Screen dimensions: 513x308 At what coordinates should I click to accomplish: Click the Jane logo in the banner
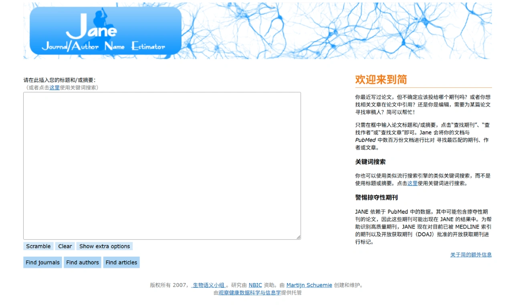(x=105, y=30)
